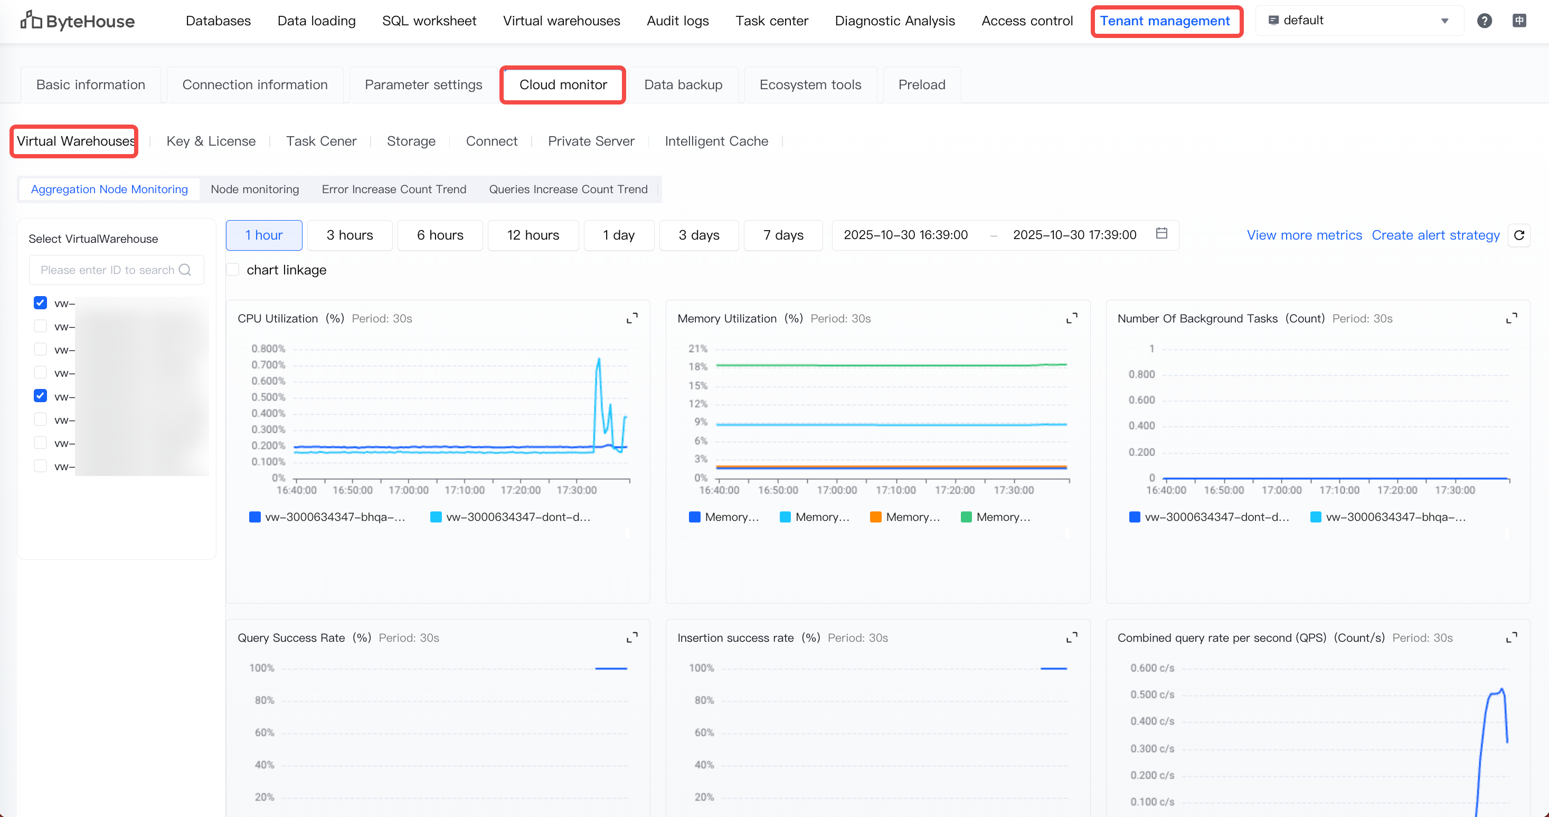
Task: Switch to the Node monitoring tab
Action: click(254, 189)
